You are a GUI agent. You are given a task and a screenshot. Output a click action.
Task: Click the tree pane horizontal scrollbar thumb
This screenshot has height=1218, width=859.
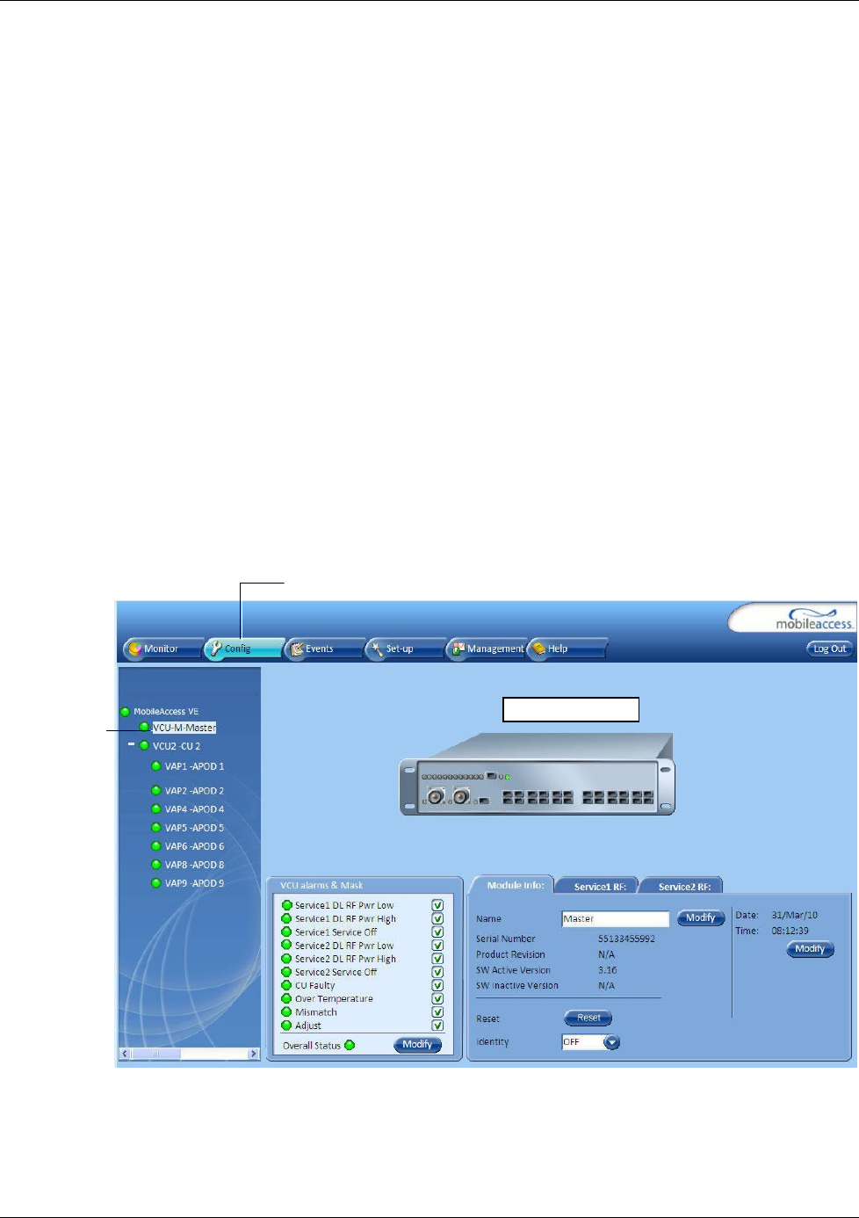[156, 1054]
